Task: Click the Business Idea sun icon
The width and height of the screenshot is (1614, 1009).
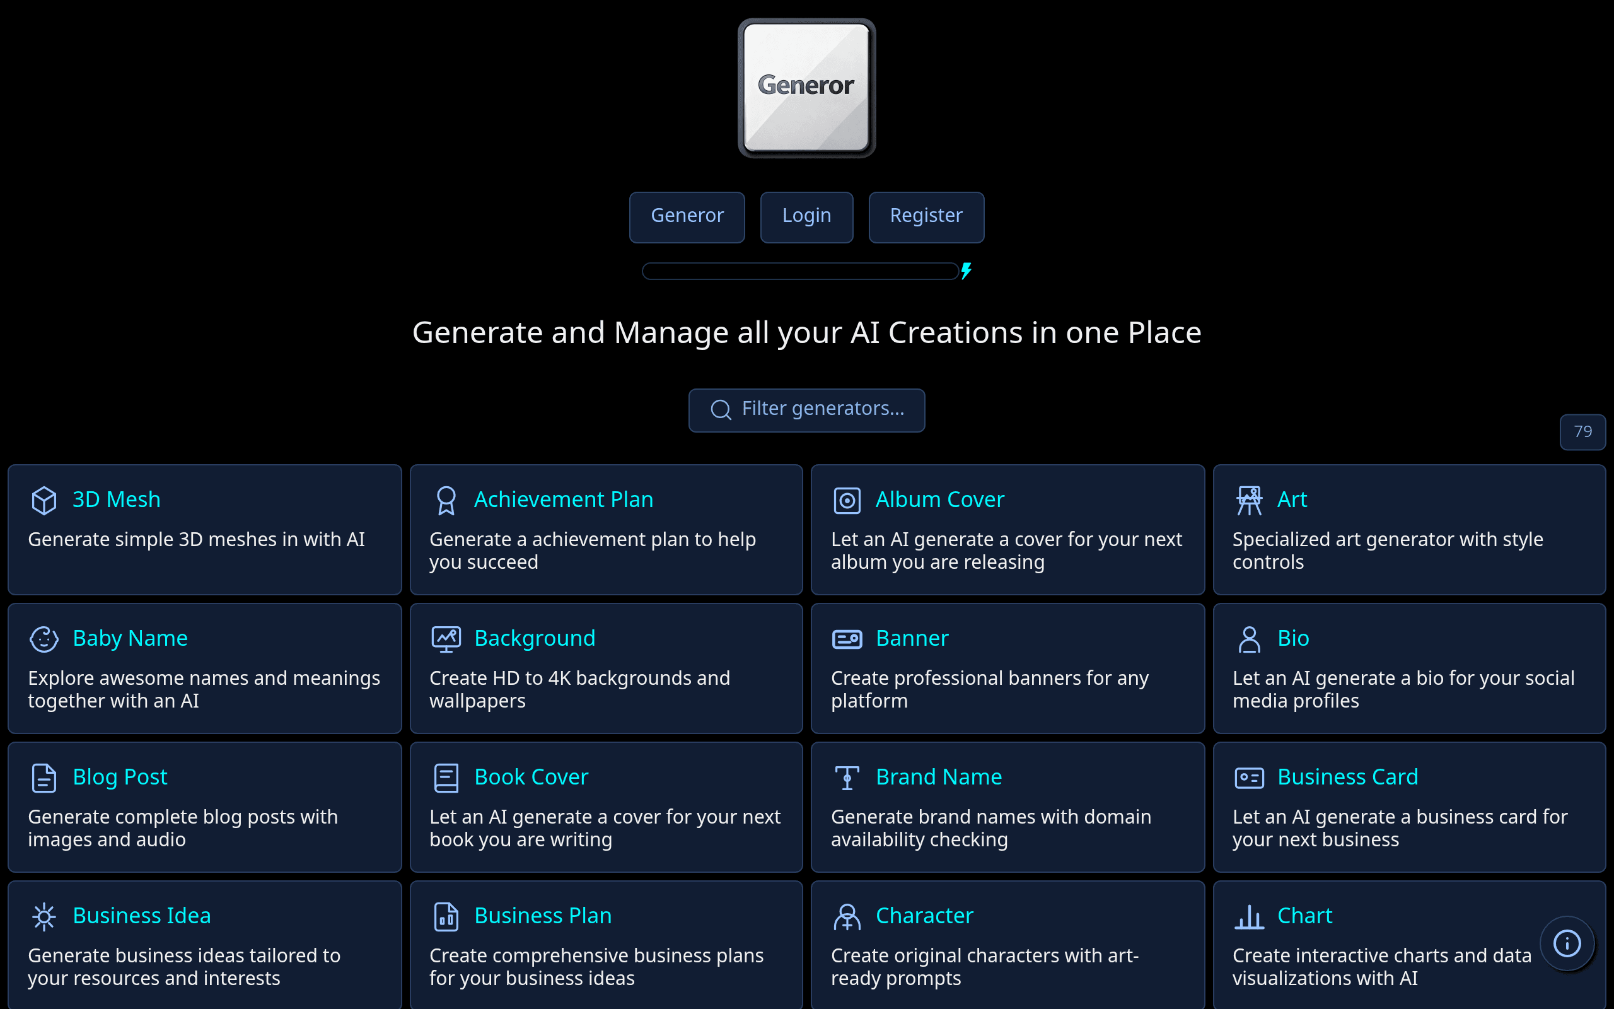Action: (44, 916)
